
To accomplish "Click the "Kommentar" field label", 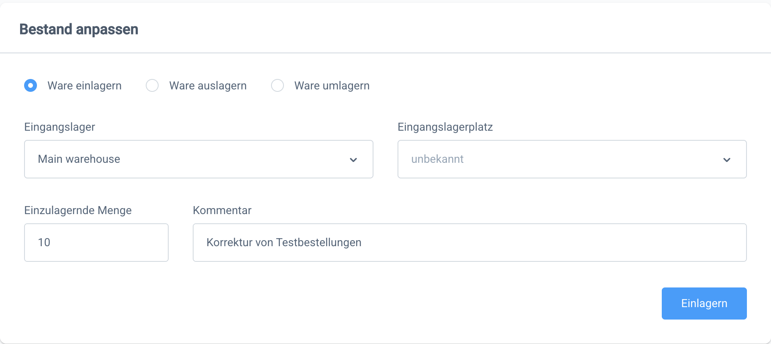I will coord(222,210).
